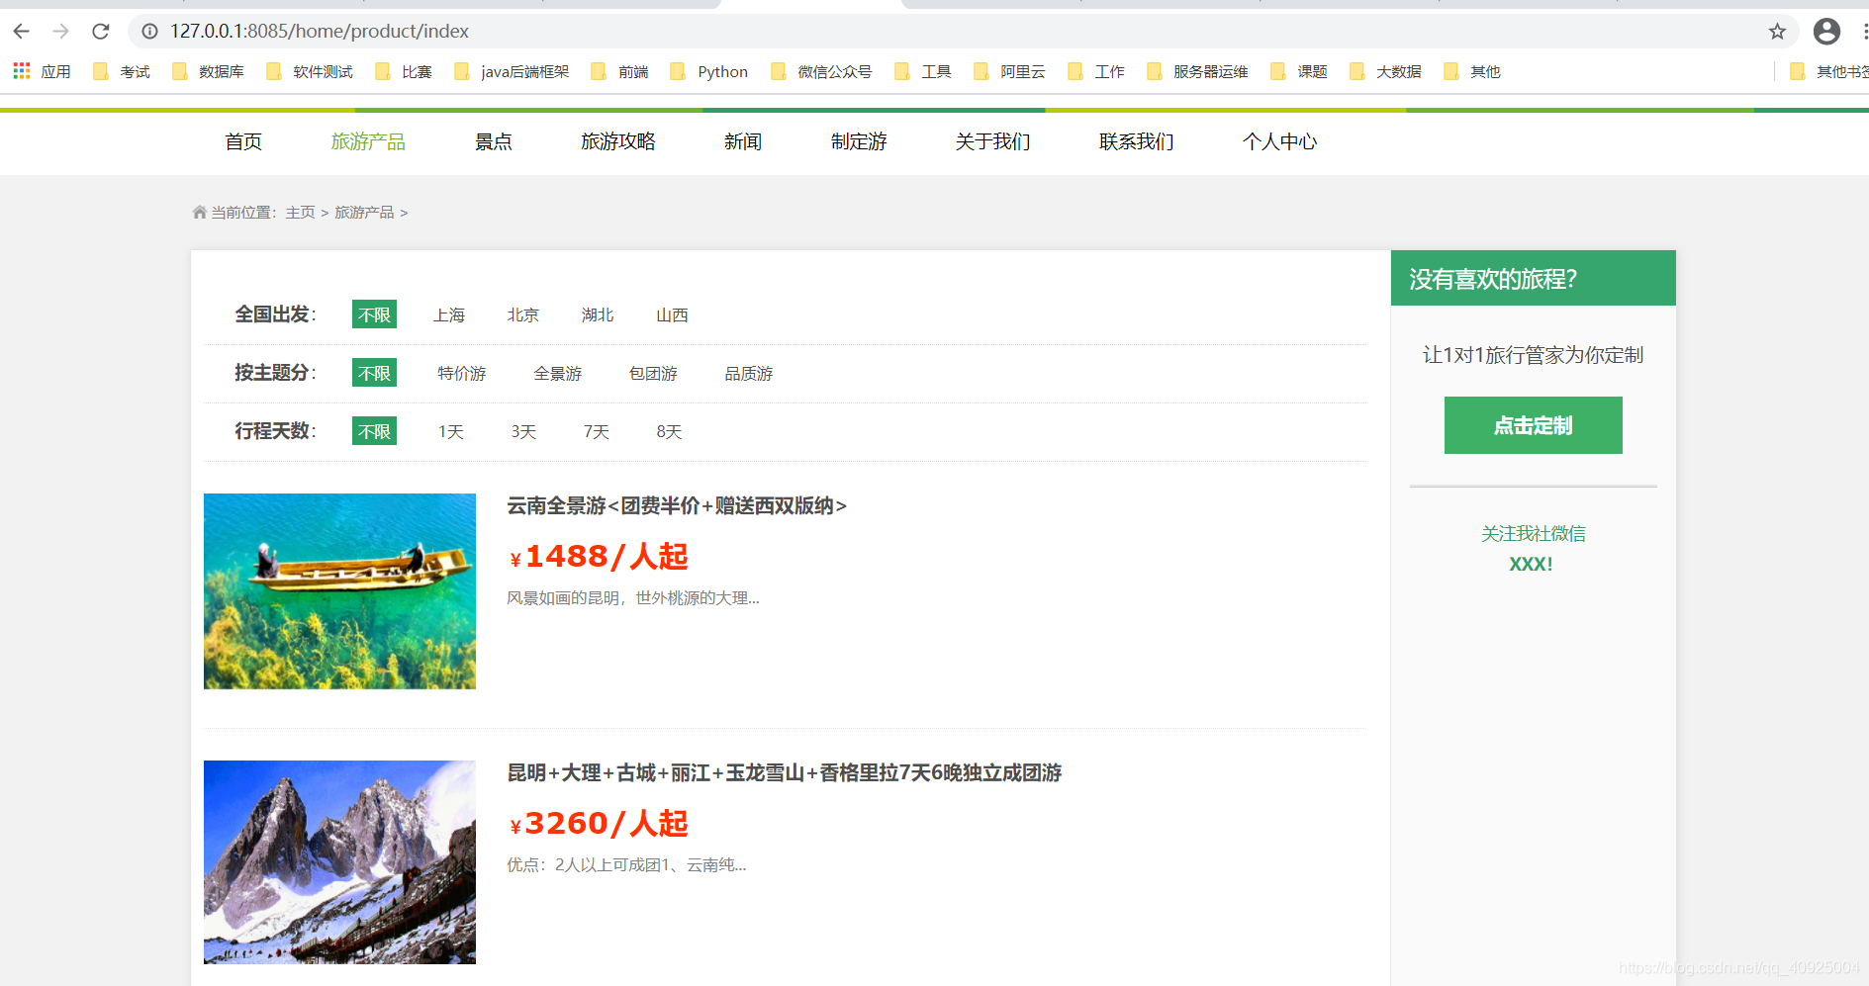Click the ¥1488/人起 price

click(x=599, y=557)
